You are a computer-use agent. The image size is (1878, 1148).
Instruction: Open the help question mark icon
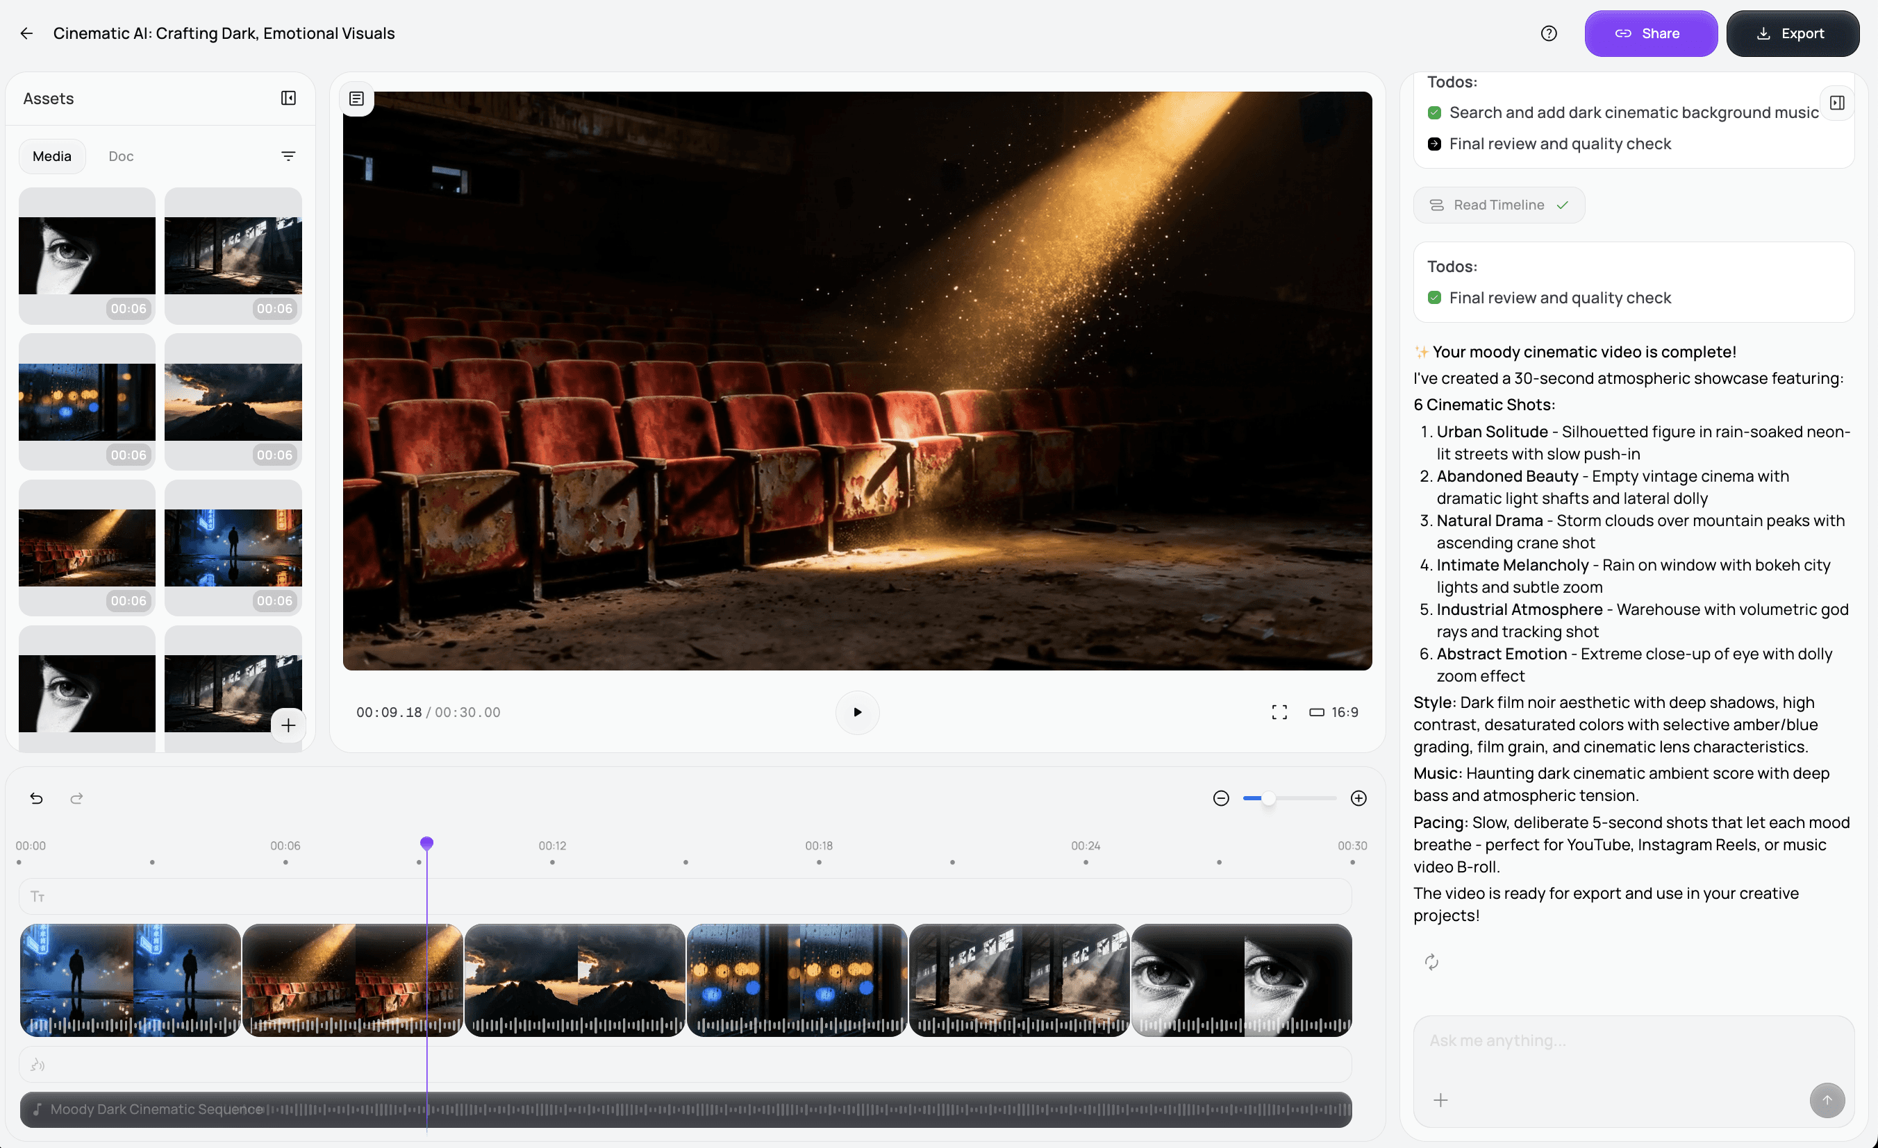[x=1548, y=33]
